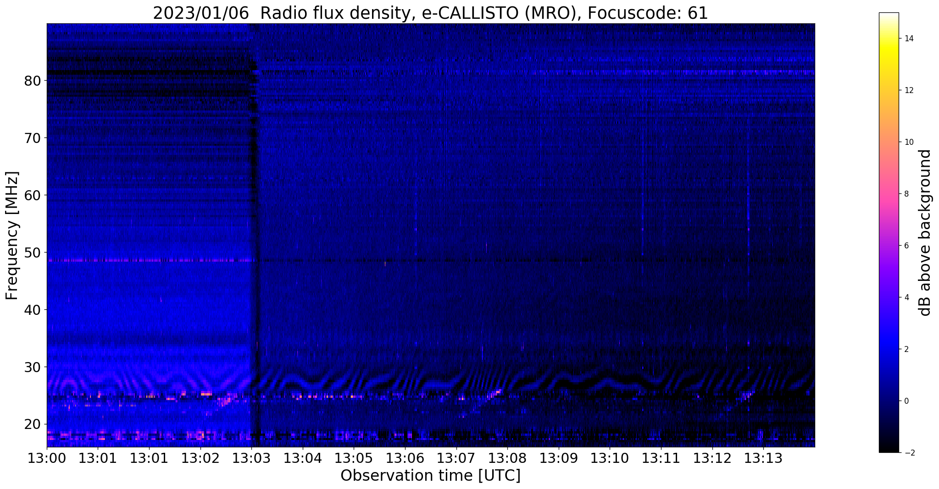Click the 40 MHz frequency tick label
Viewport: 939px width, 489px height.
(33, 310)
